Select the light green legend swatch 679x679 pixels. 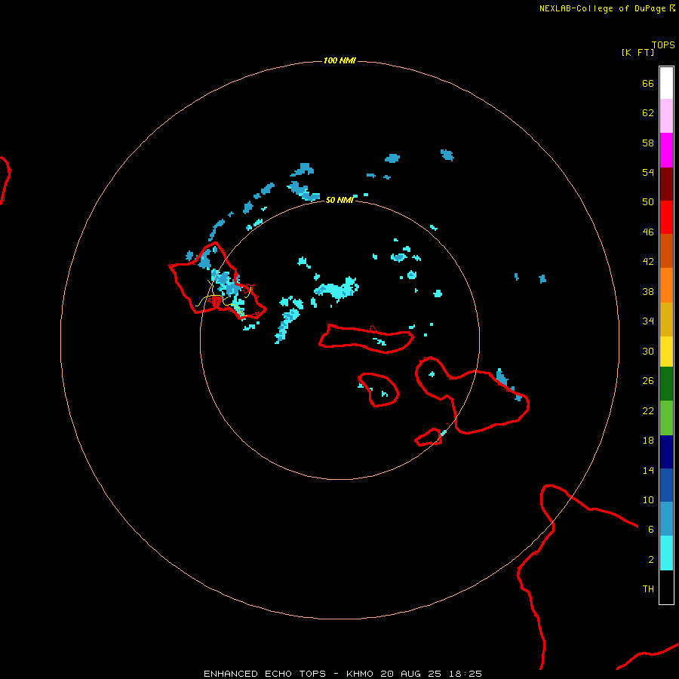666,418
